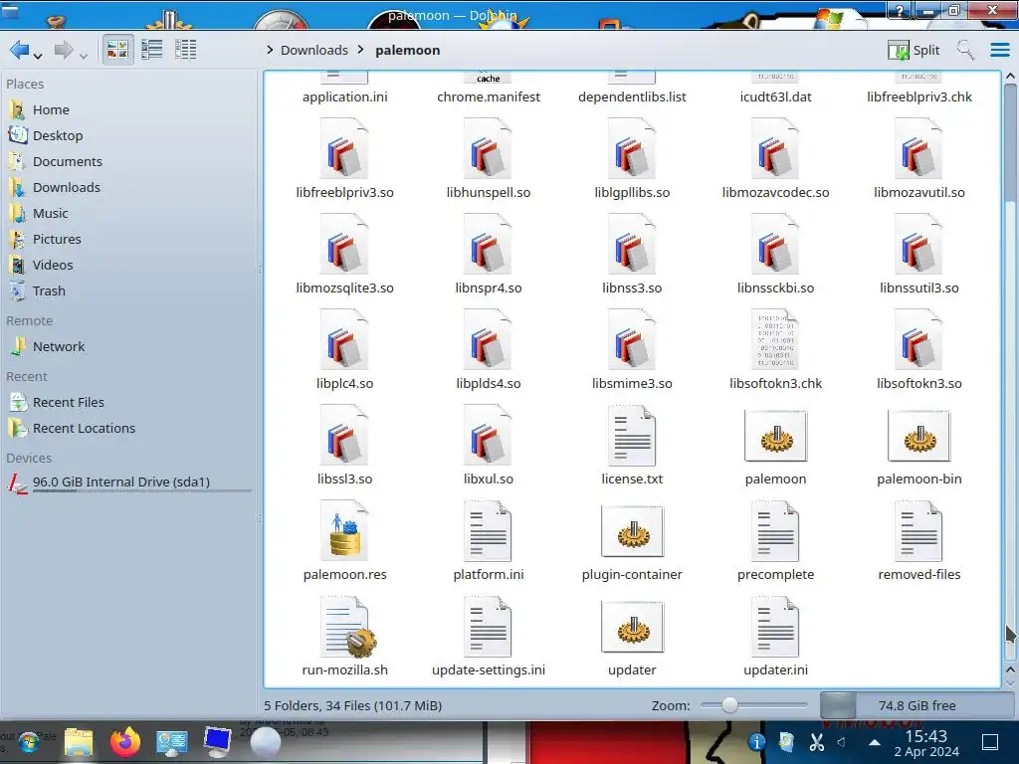Switch to Icons view mode

click(117, 50)
